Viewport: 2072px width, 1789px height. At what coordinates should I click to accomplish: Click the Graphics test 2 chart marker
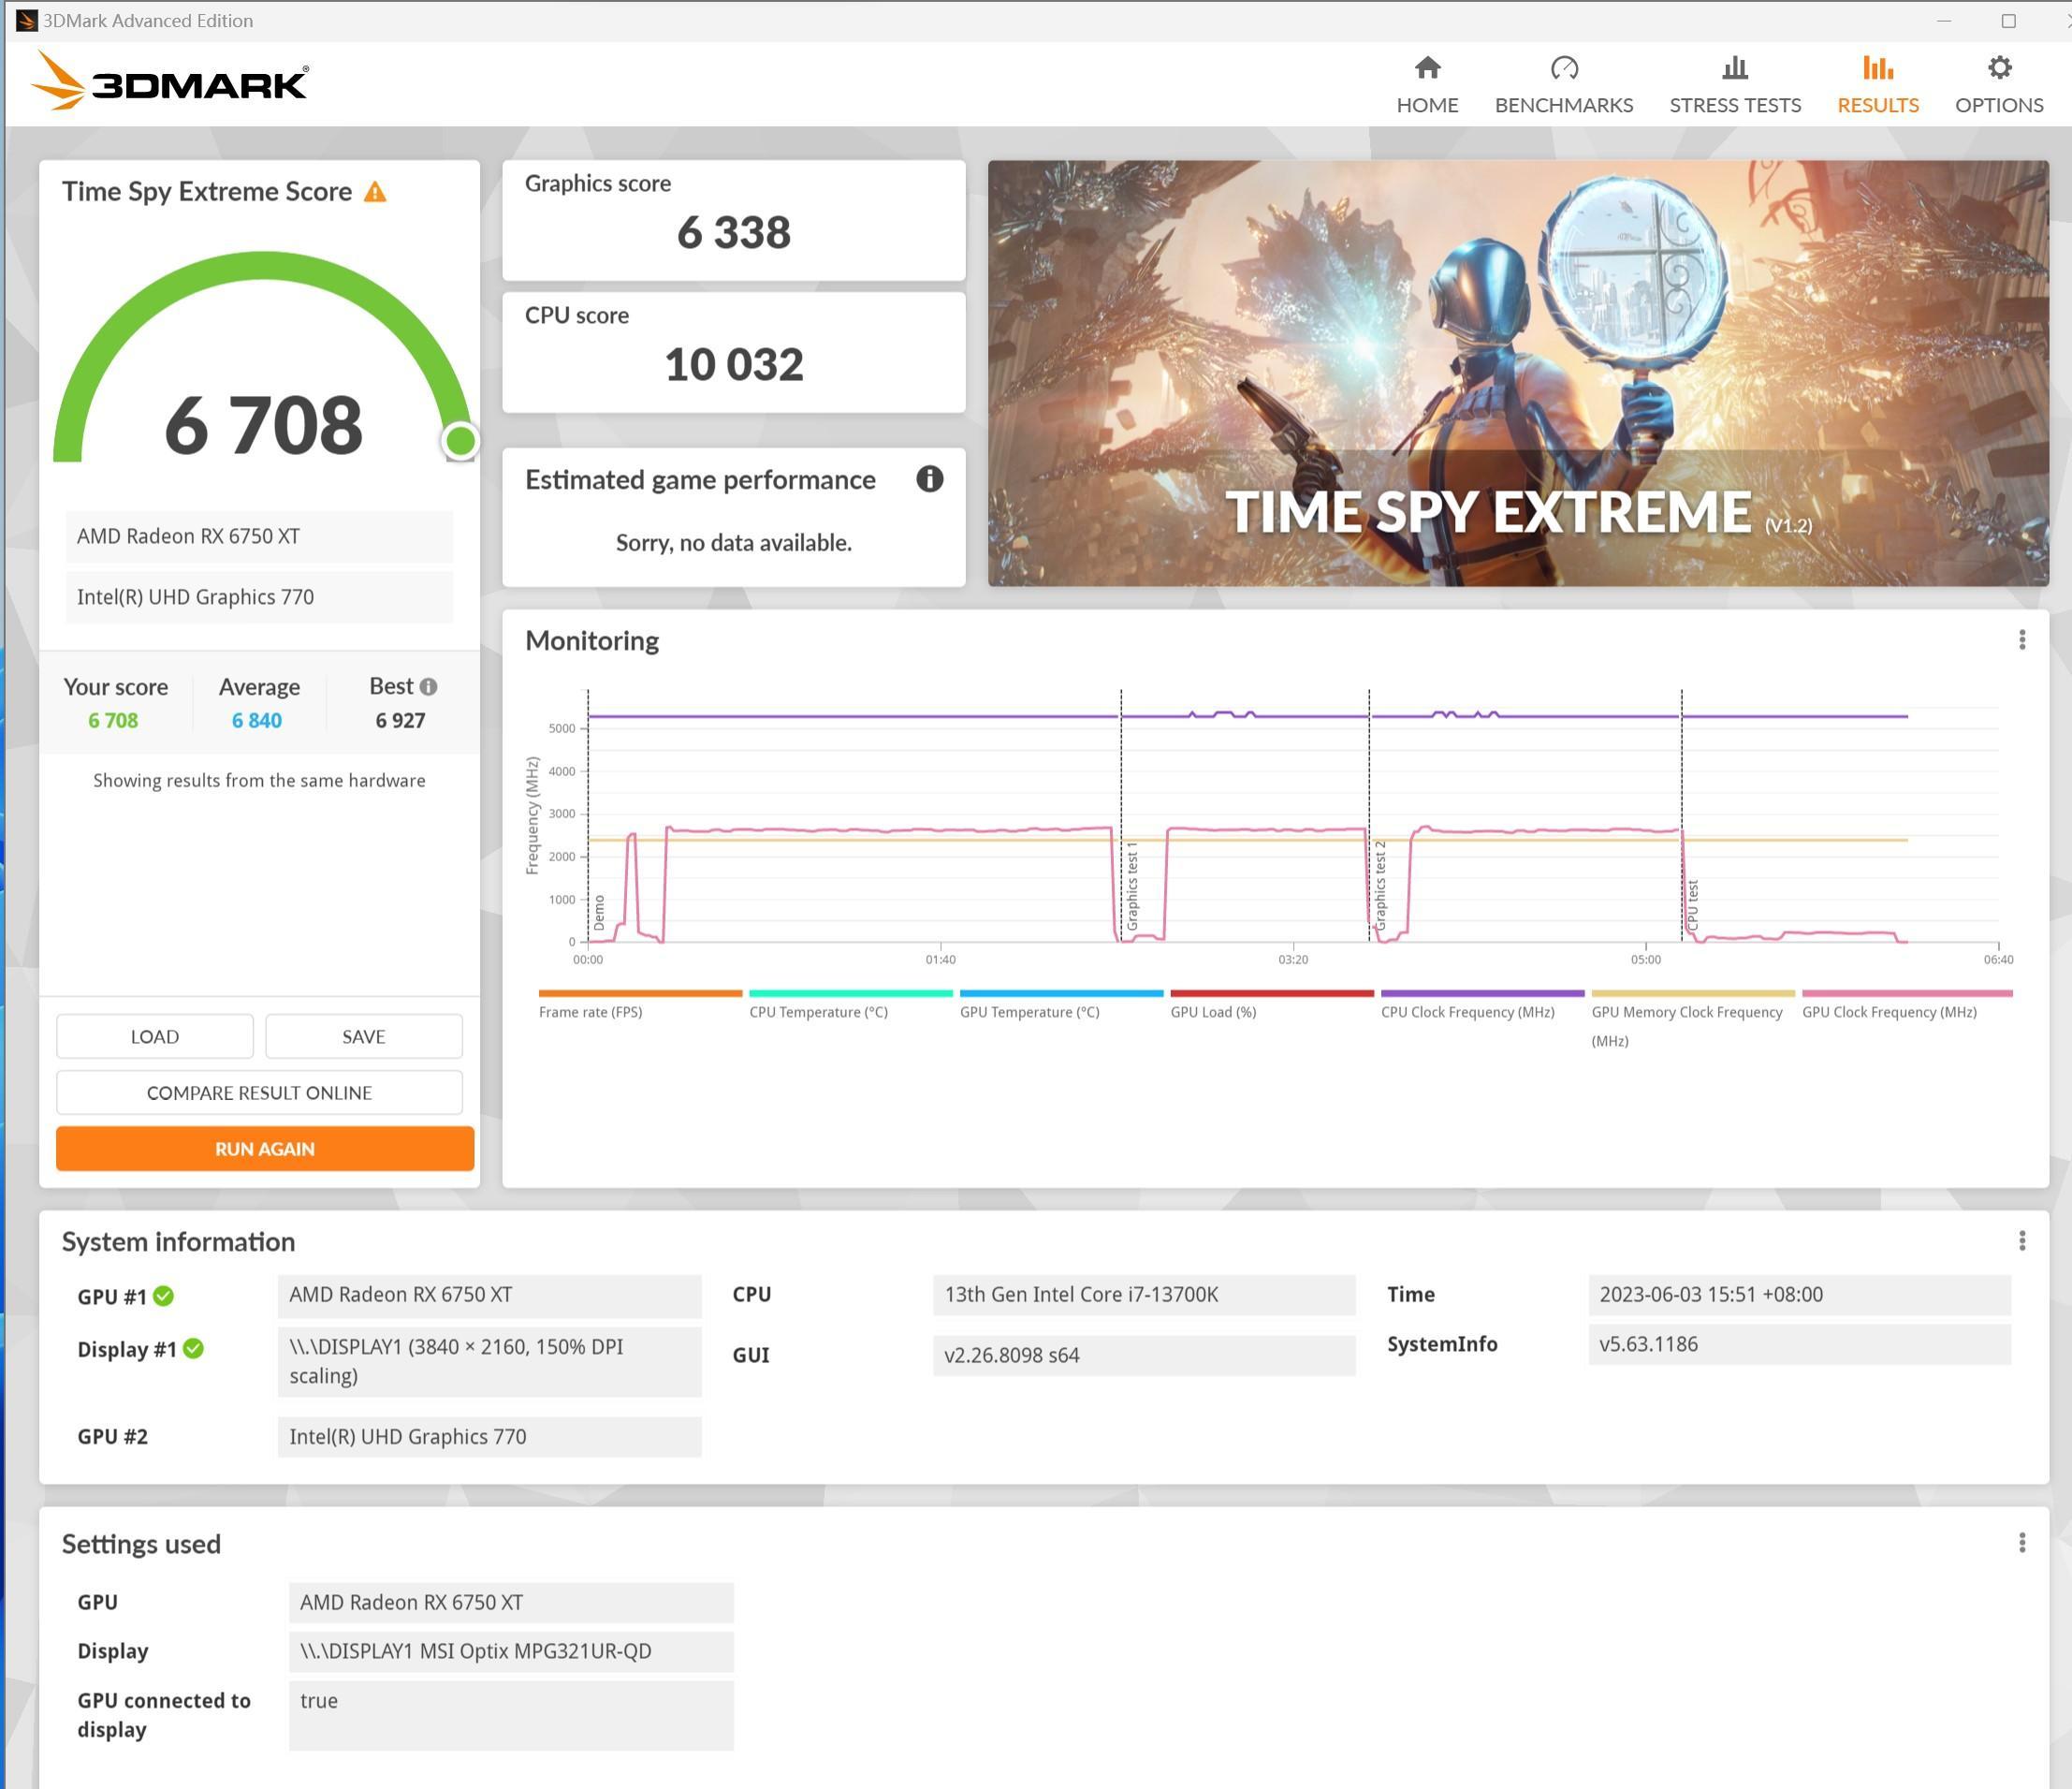(x=1380, y=886)
